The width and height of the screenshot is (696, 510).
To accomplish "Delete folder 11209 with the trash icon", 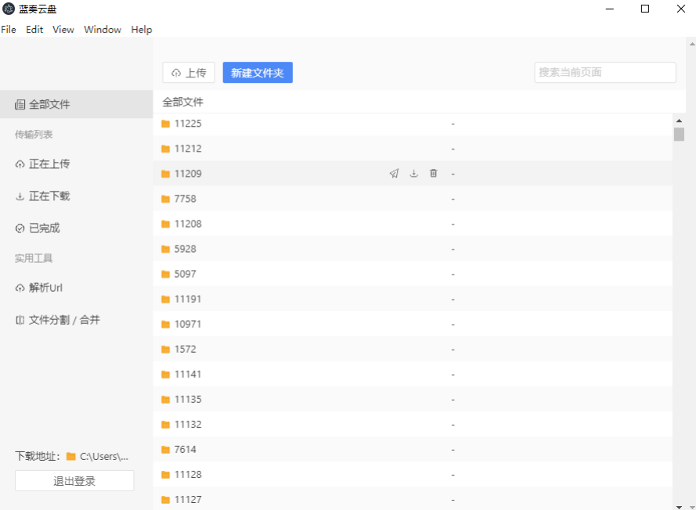I will tap(433, 174).
